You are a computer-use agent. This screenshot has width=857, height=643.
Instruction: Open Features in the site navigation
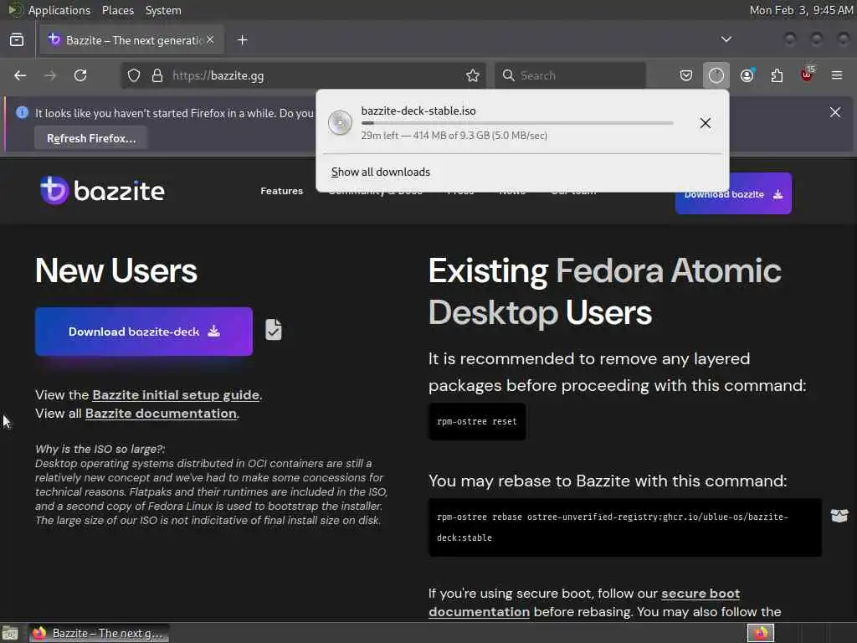pos(281,191)
